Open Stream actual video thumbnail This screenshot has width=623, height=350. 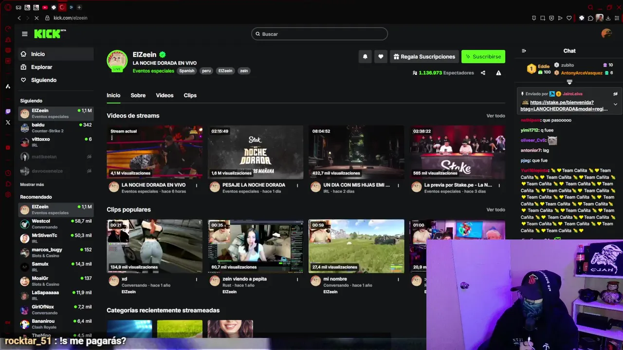pyautogui.click(x=154, y=152)
